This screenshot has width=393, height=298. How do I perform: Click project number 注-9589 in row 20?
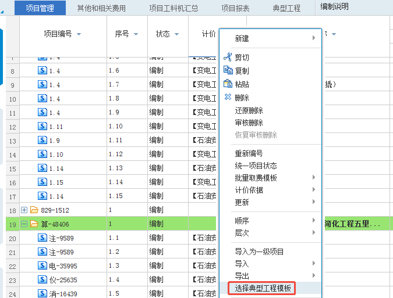click(61, 238)
